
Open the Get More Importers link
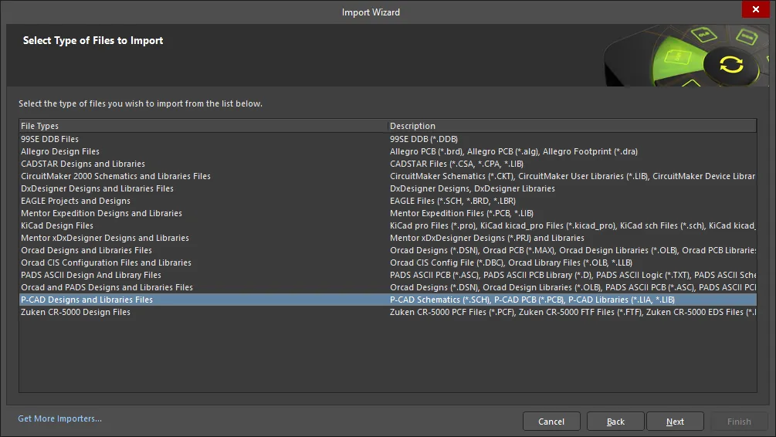coord(60,418)
